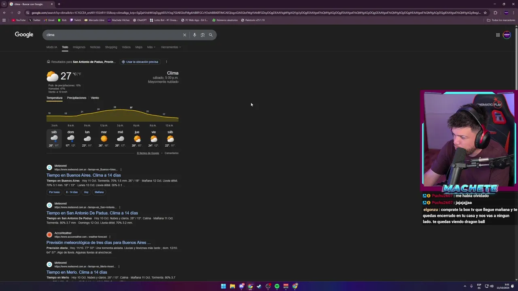Open the YouTube bookmark
Screen dimensions: 518x291
point(19,20)
